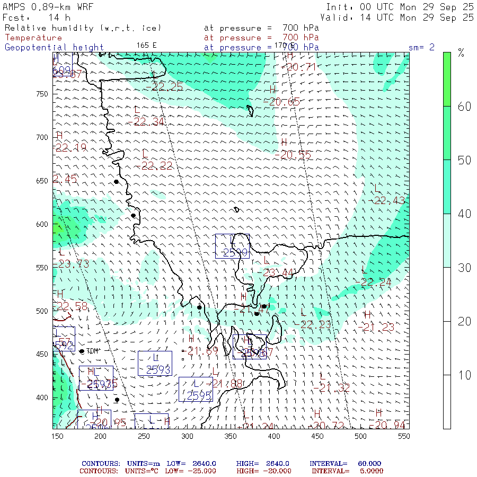Click the UNITS=m contour legend text
Screen dimensions: 477x477
(x=143, y=464)
